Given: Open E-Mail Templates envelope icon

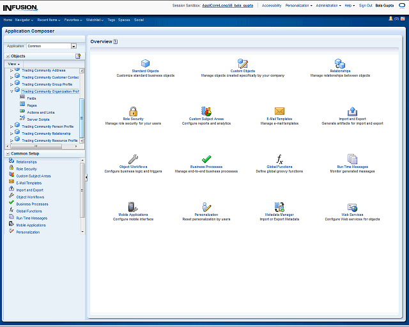Looking at the screenshot, I should [x=279, y=111].
